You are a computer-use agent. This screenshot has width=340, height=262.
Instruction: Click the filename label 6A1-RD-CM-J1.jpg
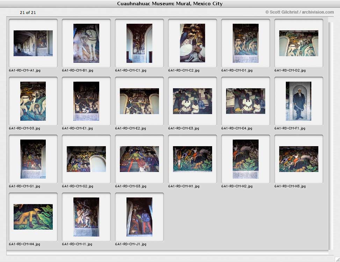(131, 244)
